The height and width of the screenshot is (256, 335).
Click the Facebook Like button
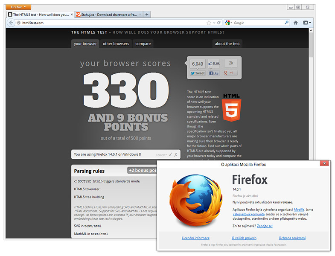click(214, 73)
